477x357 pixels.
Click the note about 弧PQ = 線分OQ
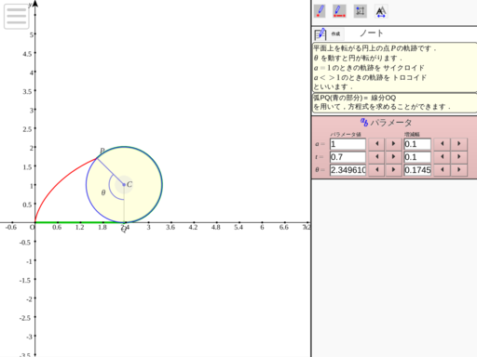click(x=394, y=102)
